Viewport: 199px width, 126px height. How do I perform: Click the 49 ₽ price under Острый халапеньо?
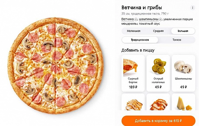click(158, 87)
